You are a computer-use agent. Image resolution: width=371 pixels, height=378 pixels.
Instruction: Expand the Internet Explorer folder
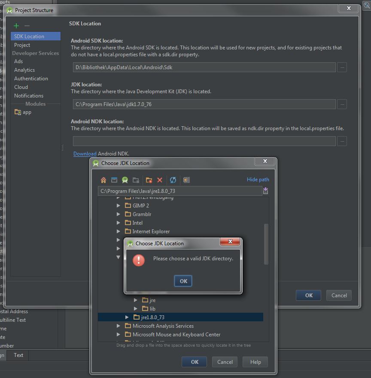(x=119, y=232)
